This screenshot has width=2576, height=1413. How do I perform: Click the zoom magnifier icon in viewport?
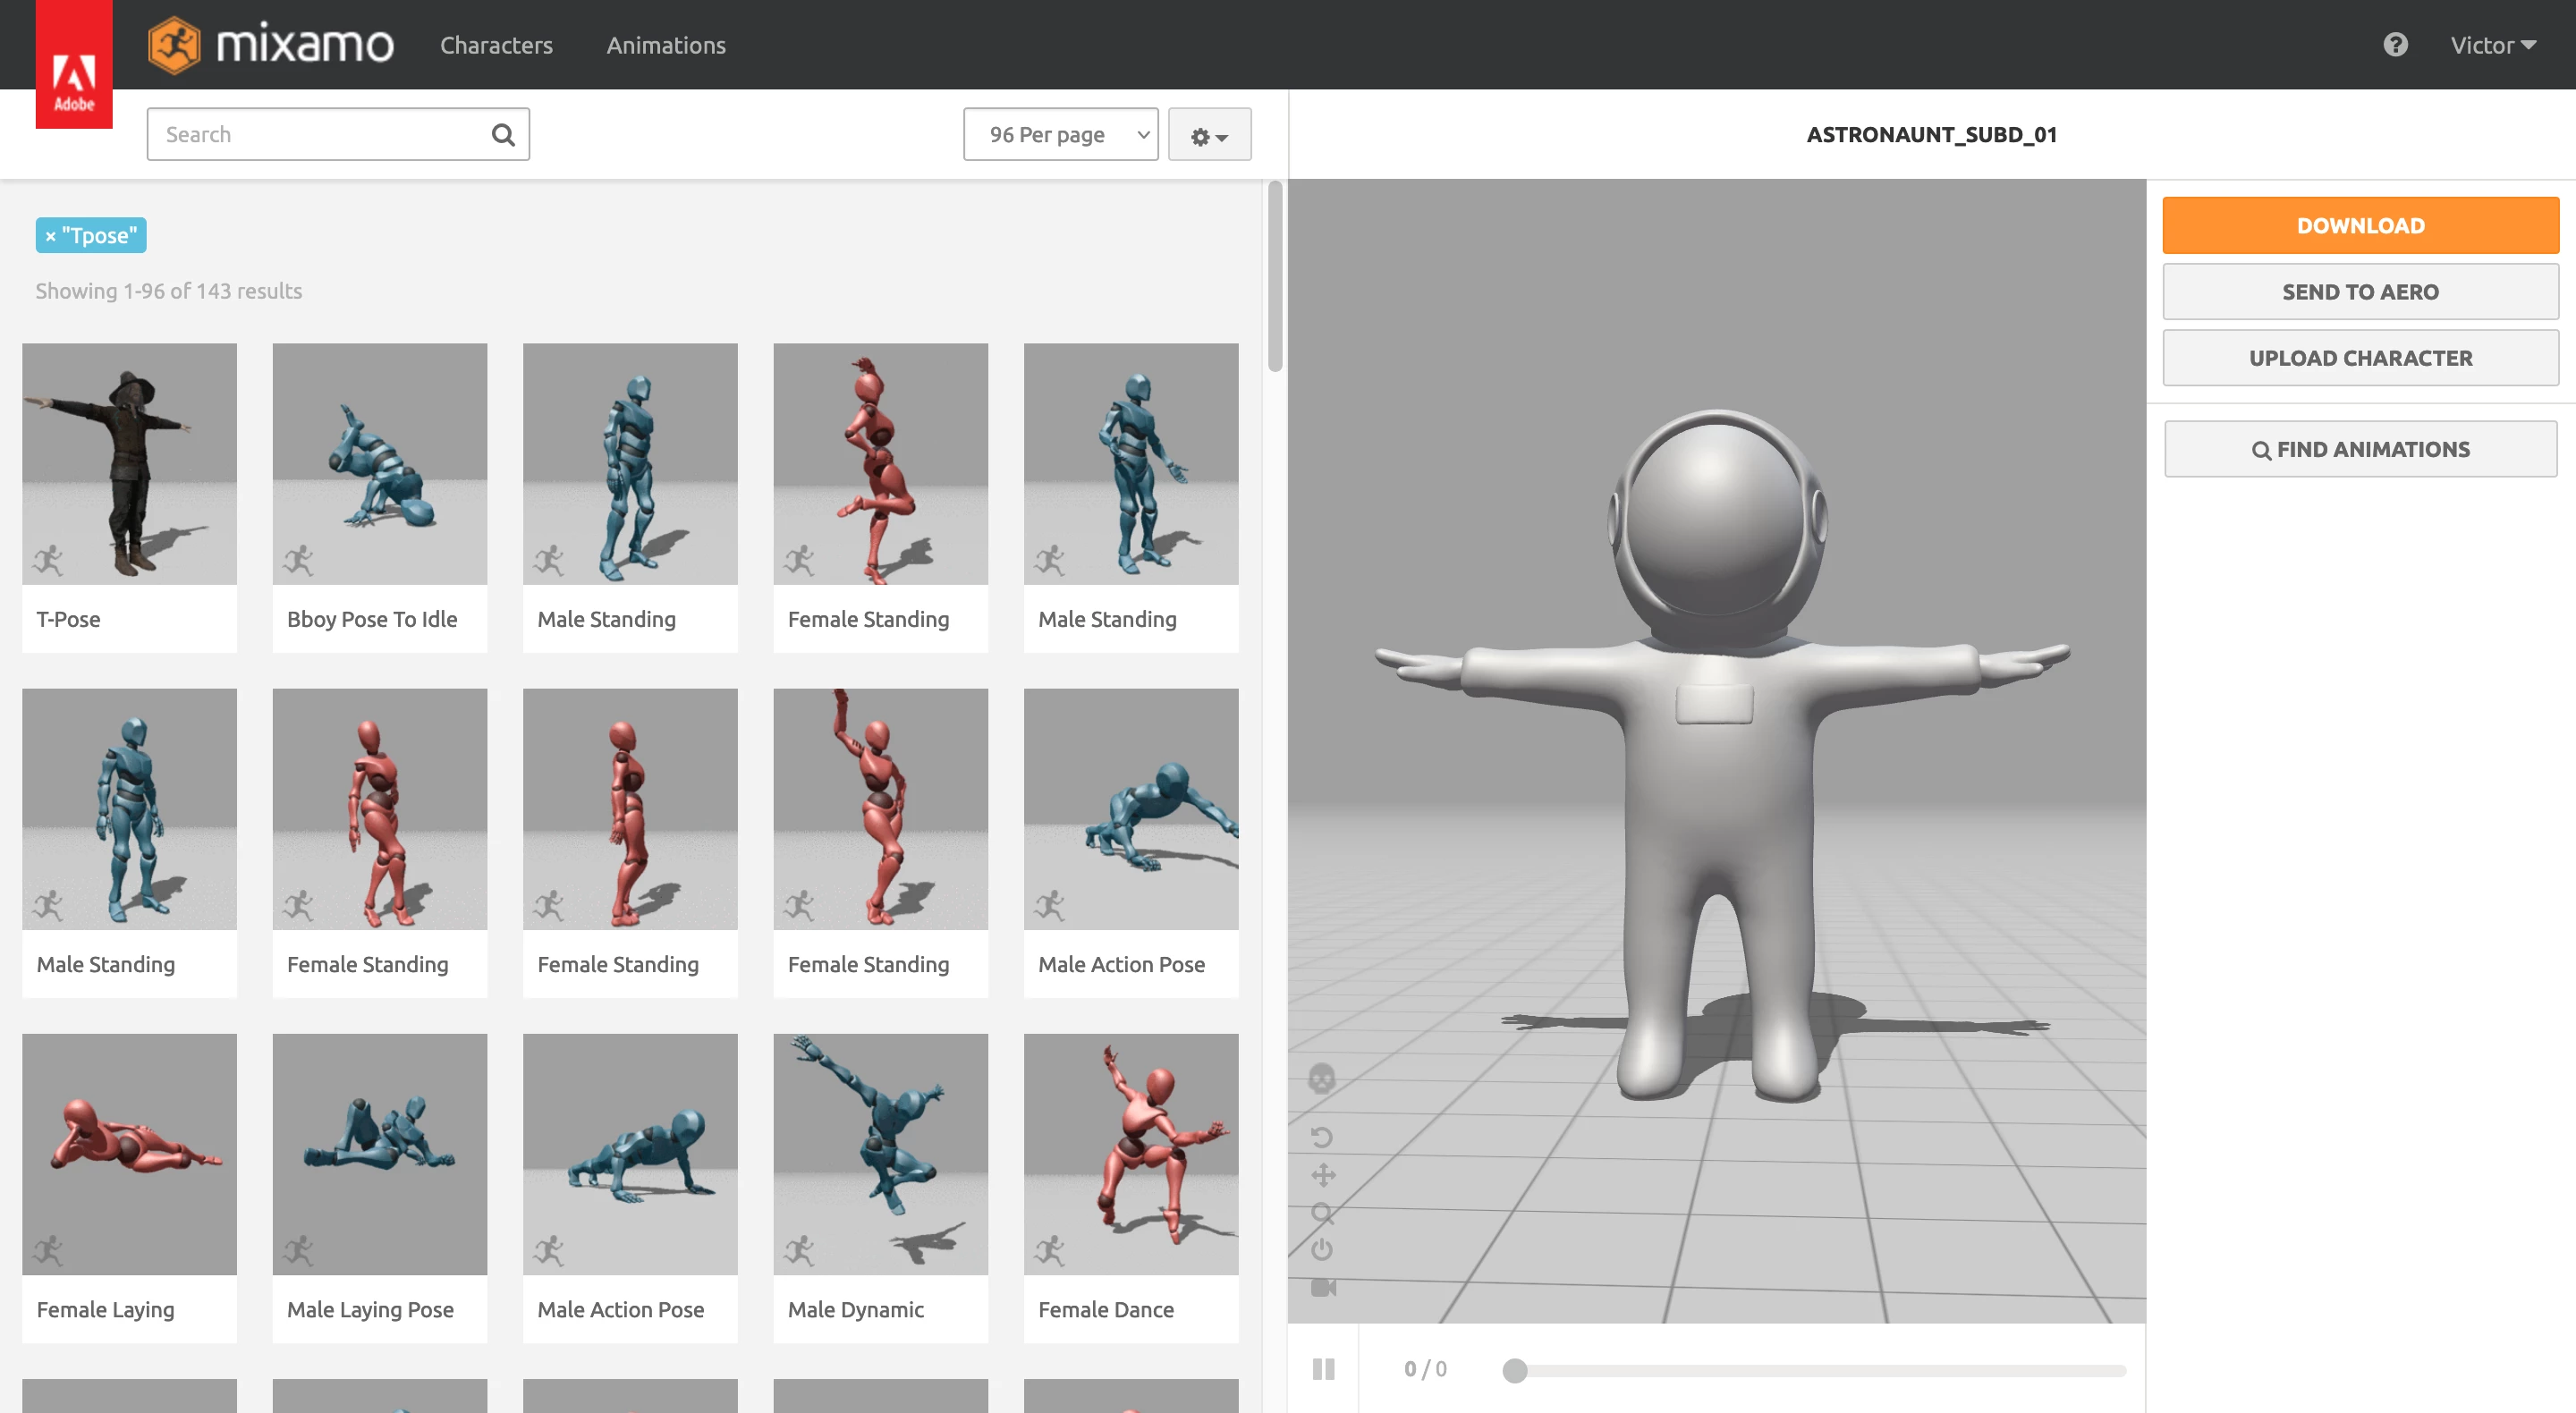tap(1322, 1213)
